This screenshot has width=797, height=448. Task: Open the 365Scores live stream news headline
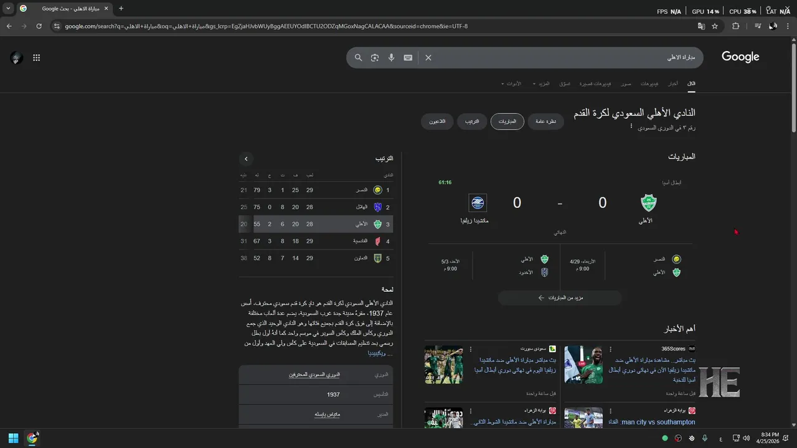(652, 370)
